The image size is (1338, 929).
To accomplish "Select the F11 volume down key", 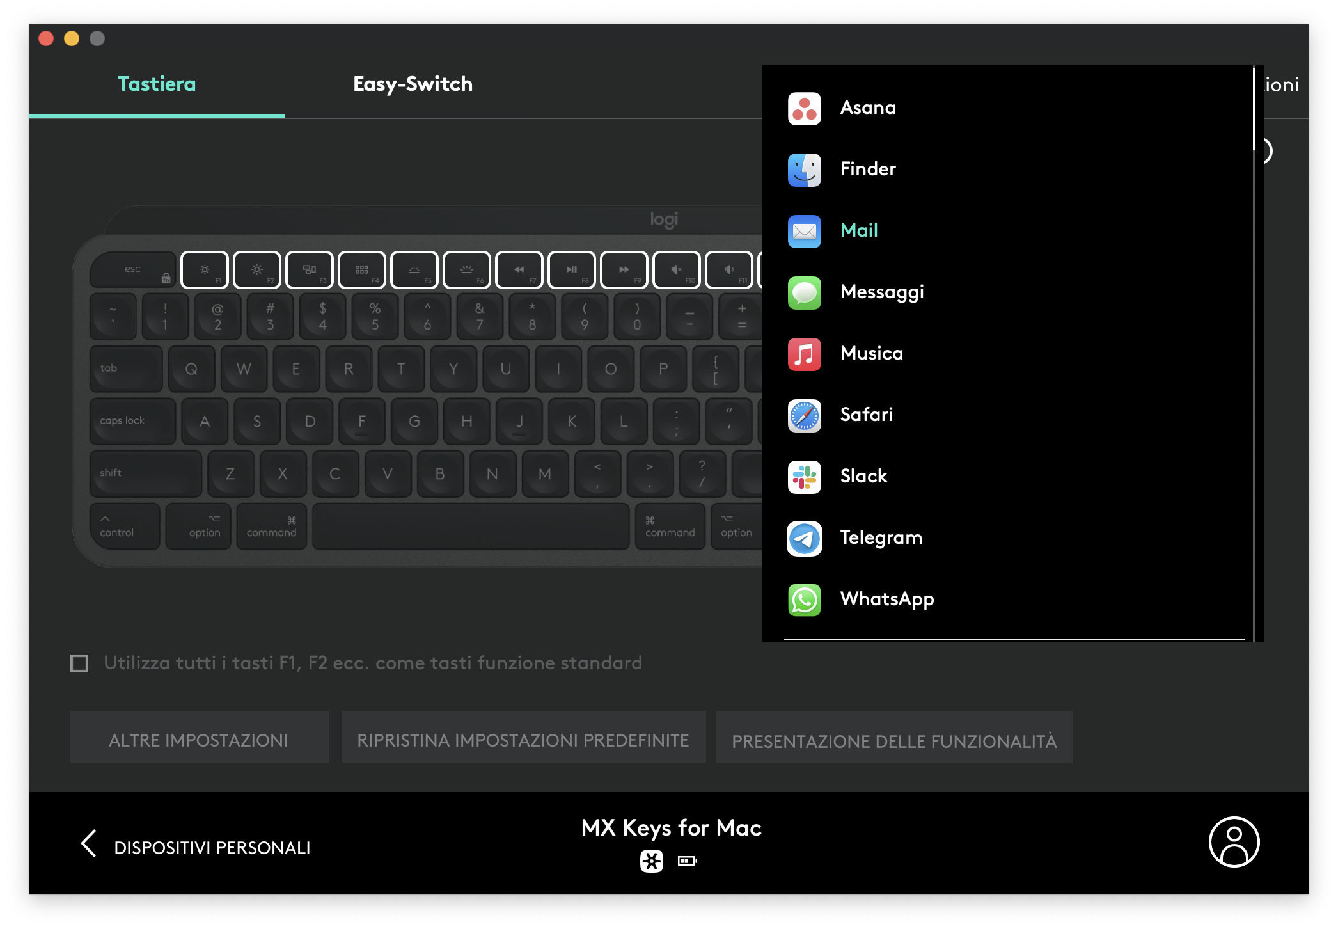I will click(729, 270).
